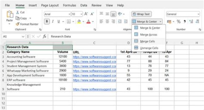Decrease indent in the cell
204x110 pixels.
pos(120,21)
